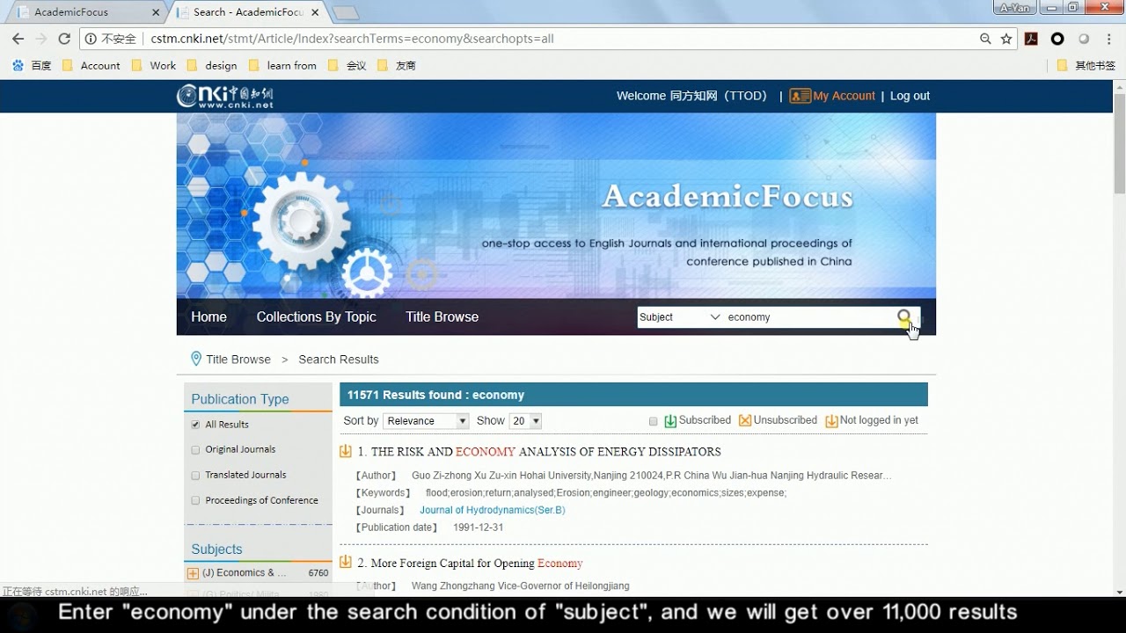Open Title Browse breadcrumb link
The width and height of the screenshot is (1126, 633).
click(238, 359)
